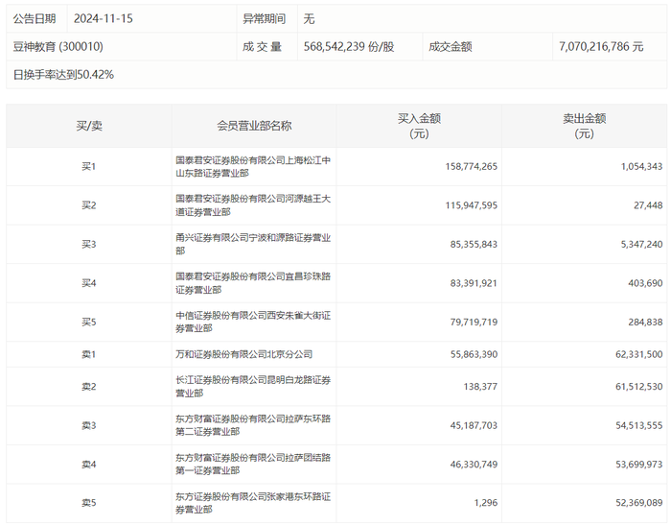Select the 买4 row label
Viewport: 671px width, 526px height.
89,283
